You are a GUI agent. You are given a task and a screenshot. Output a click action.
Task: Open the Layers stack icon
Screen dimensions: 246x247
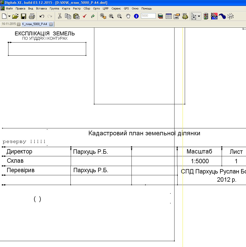160,16
